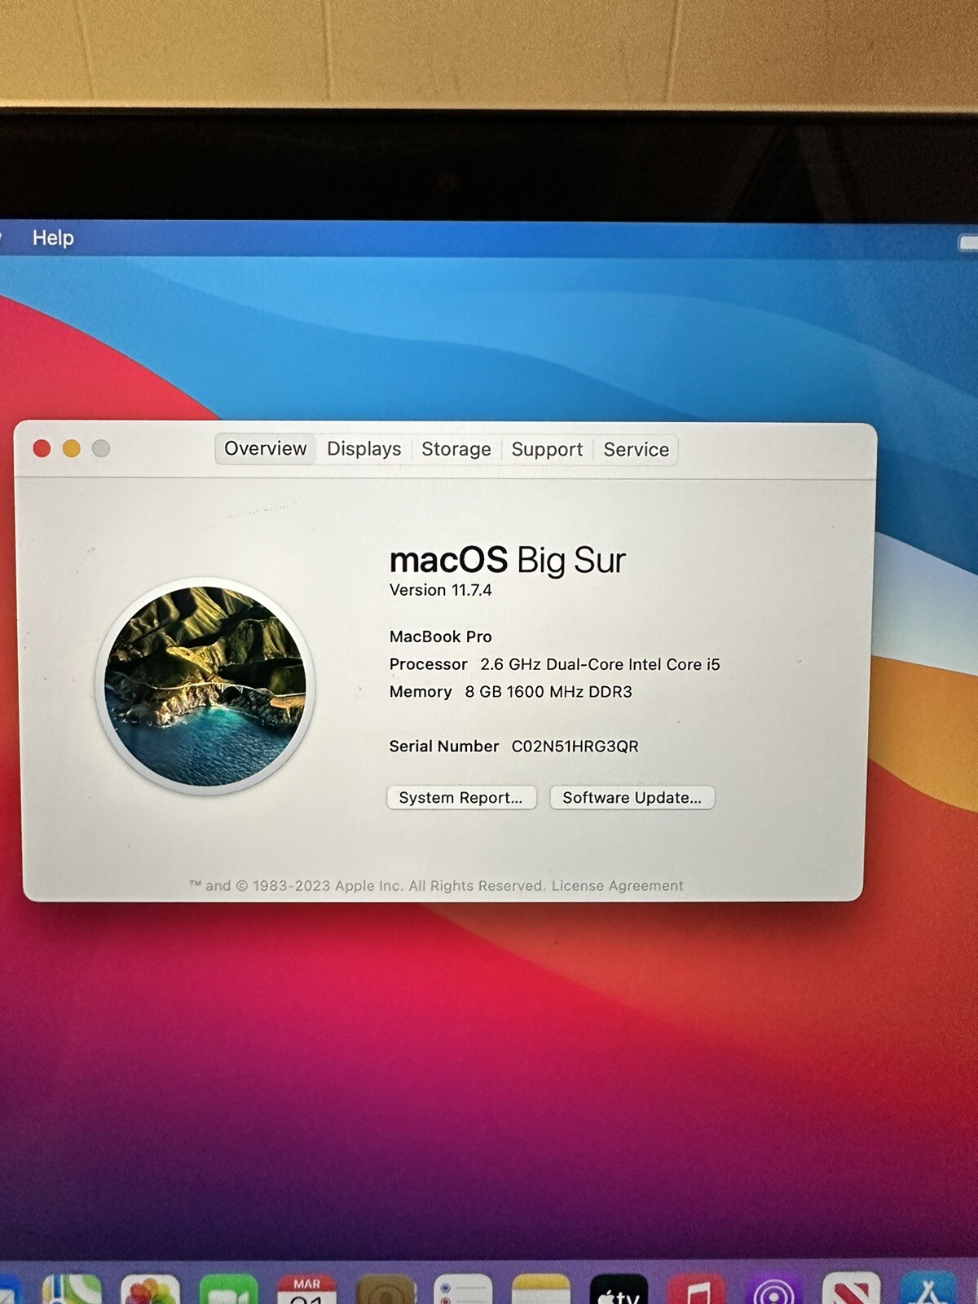Click the MacBook Pro model name

(441, 637)
